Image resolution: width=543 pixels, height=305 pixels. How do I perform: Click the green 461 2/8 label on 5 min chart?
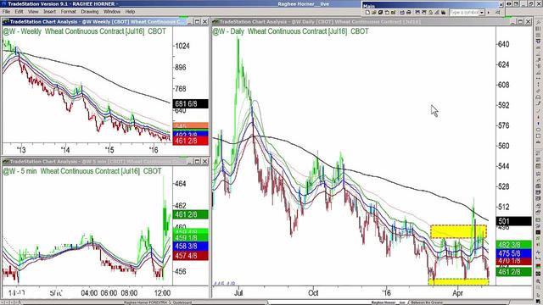190,214
